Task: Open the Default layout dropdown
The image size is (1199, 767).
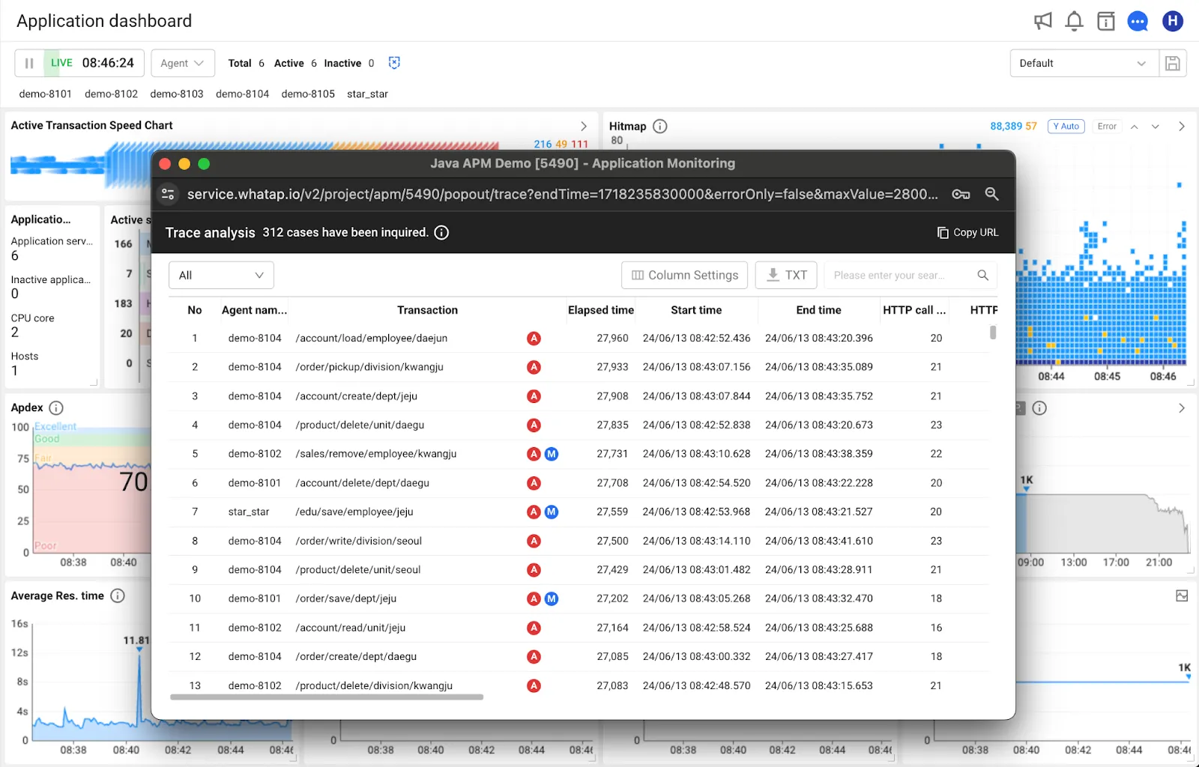Action: (1084, 64)
